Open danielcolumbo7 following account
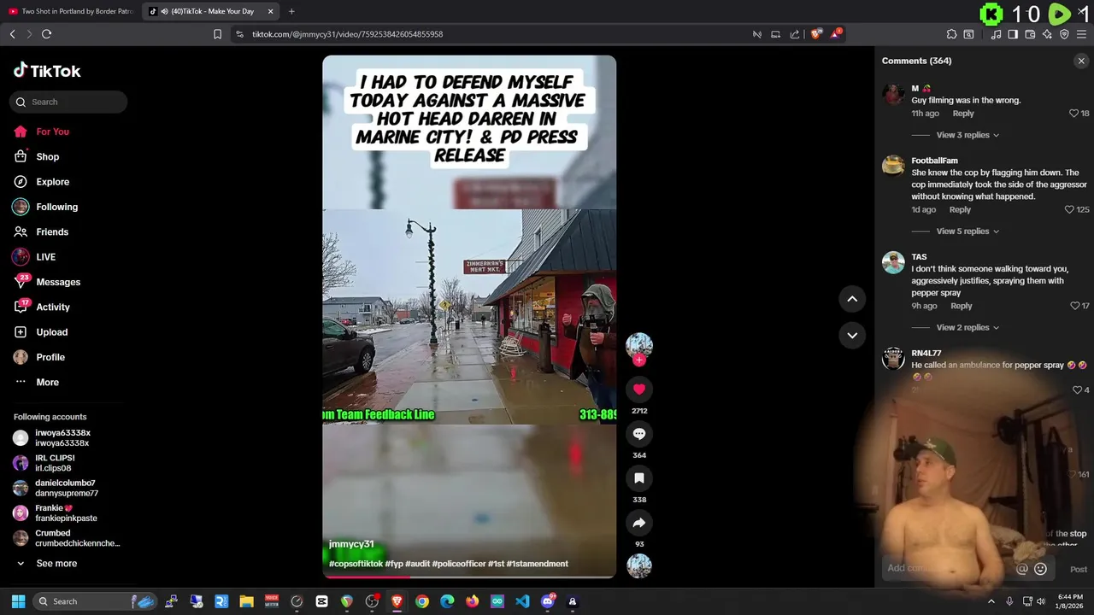This screenshot has height=615, width=1094. 67,488
